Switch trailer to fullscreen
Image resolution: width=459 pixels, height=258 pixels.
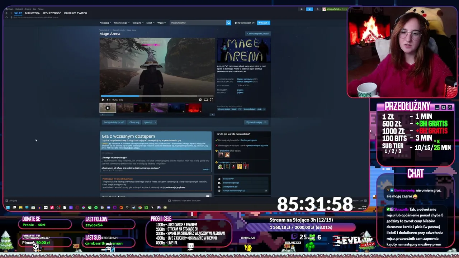[x=212, y=100]
